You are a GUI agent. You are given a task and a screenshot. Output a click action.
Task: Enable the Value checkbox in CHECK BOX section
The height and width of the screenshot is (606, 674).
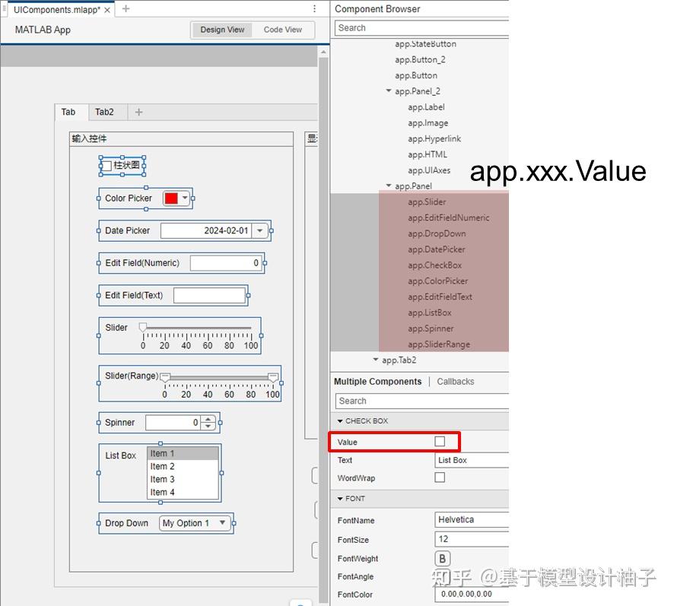pyautogui.click(x=439, y=442)
